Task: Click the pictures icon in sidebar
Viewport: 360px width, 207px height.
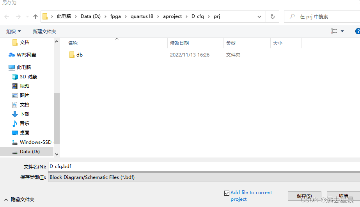Action: (15, 96)
